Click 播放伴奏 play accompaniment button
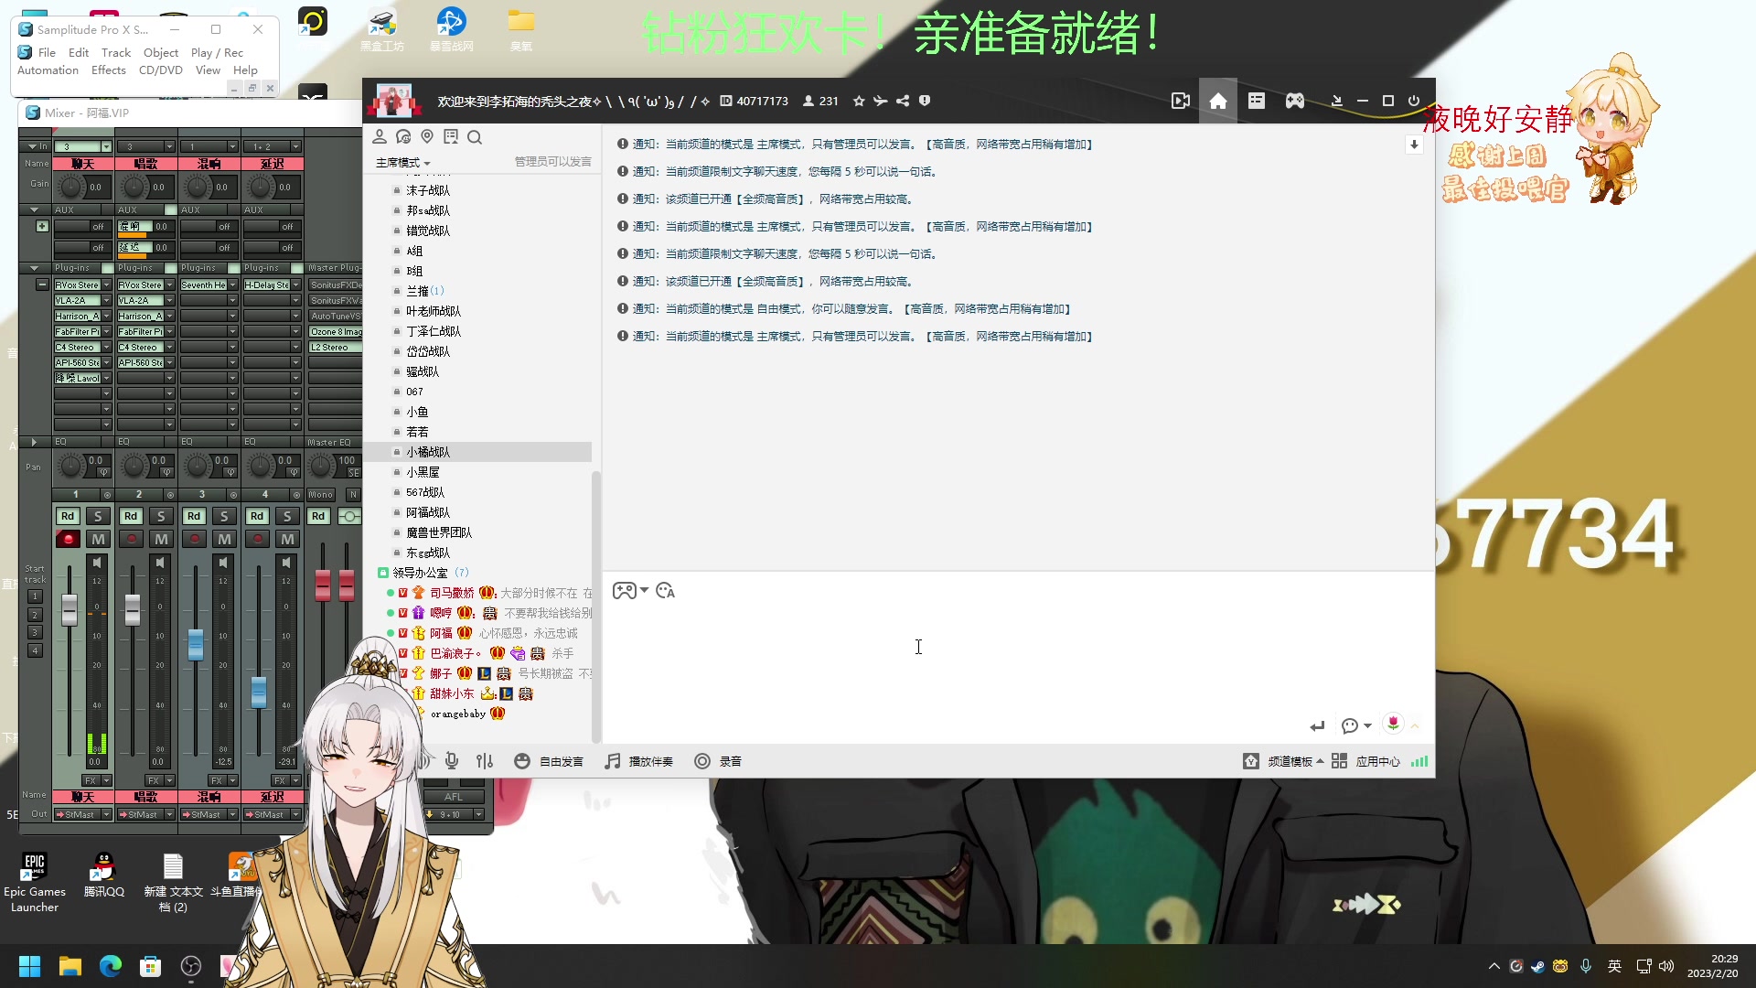The height and width of the screenshot is (988, 1756). pyautogui.click(x=638, y=761)
